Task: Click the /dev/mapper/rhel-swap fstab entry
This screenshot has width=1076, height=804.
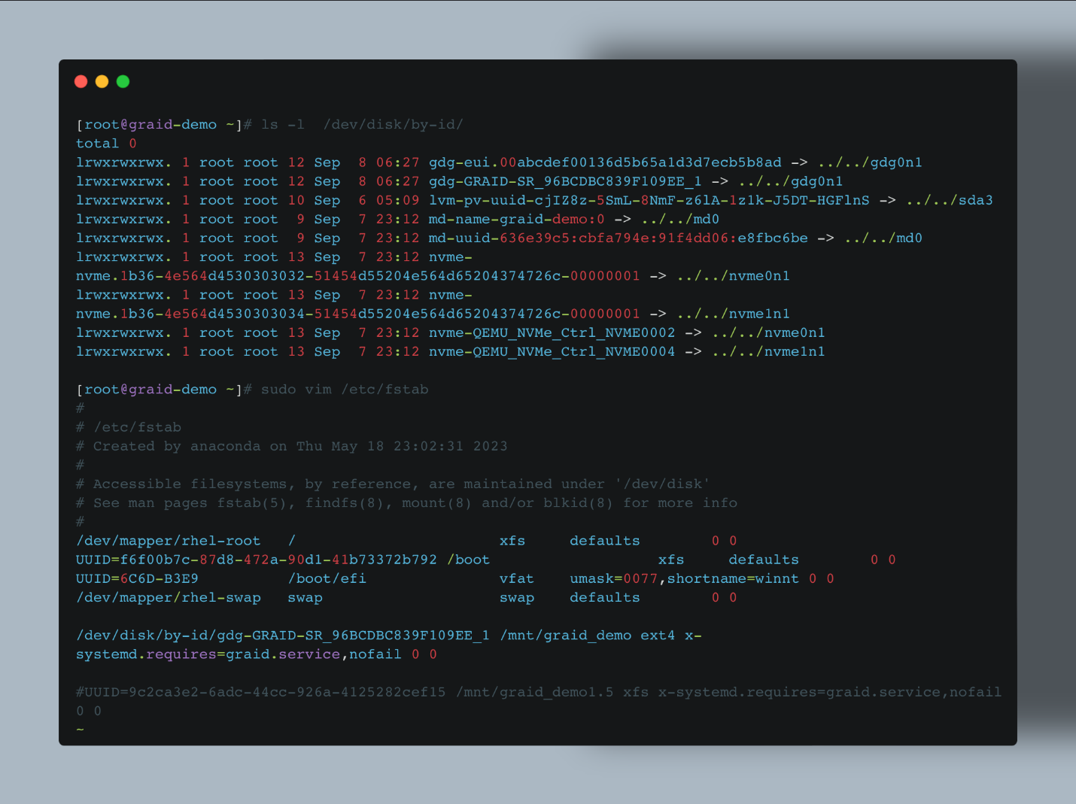Action: click(168, 598)
